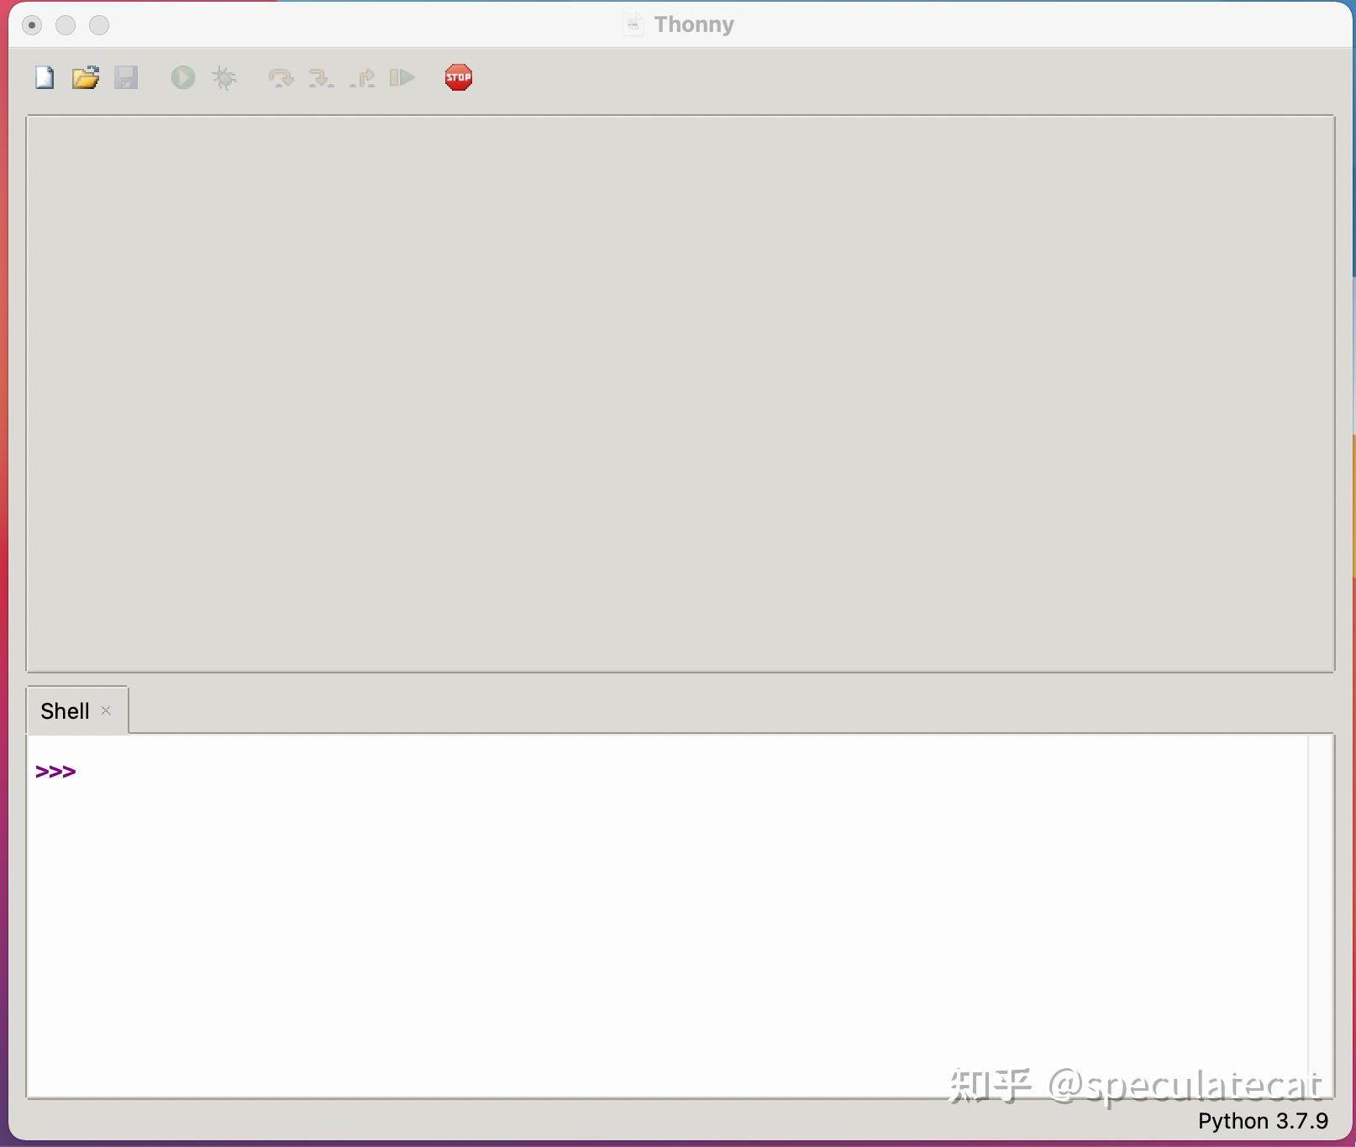Click the Step out debug icon

coord(361,77)
